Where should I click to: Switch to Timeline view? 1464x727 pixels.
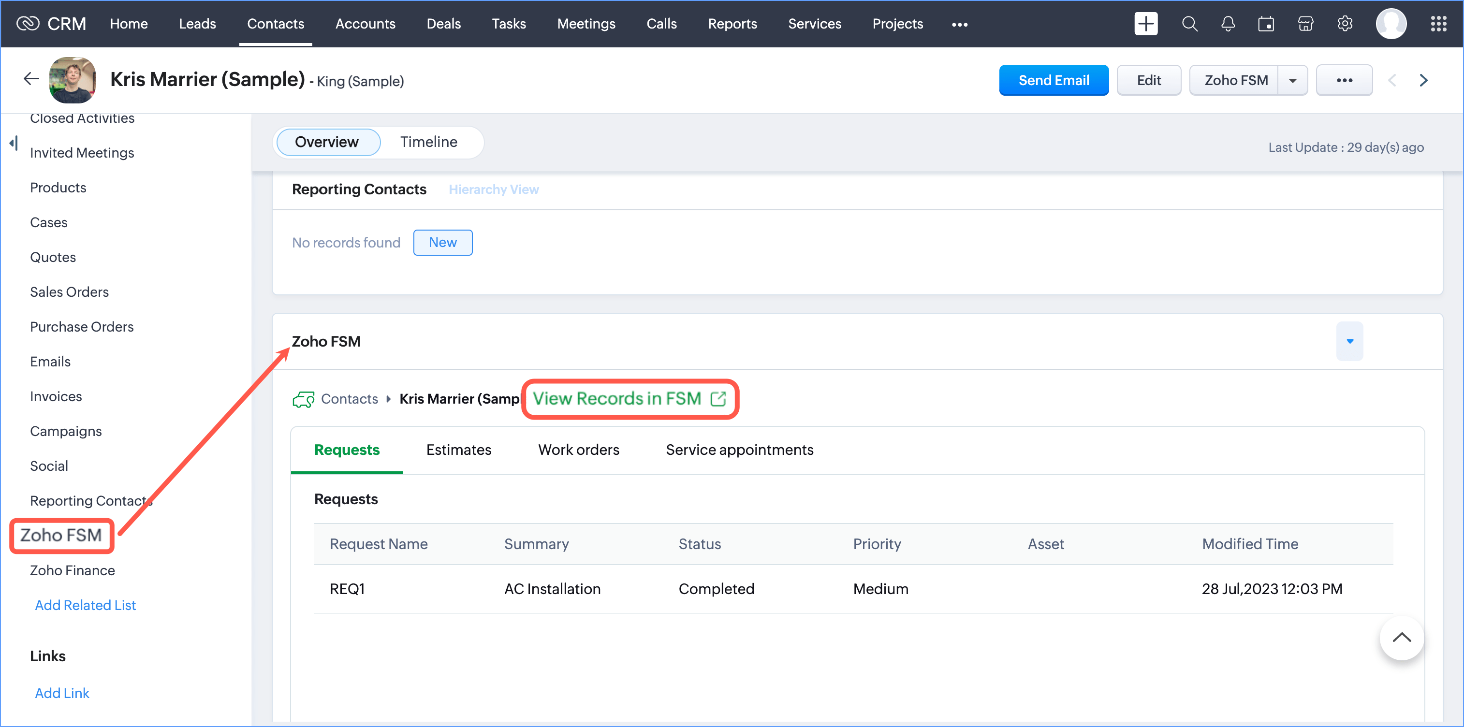coord(428,142)
